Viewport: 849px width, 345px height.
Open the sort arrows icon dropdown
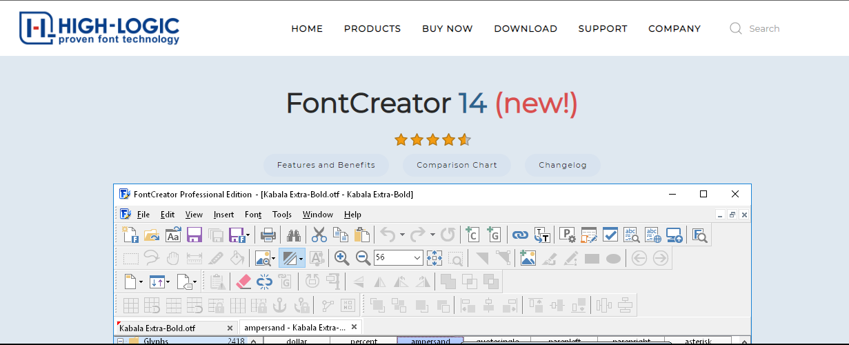pos(167,282)
